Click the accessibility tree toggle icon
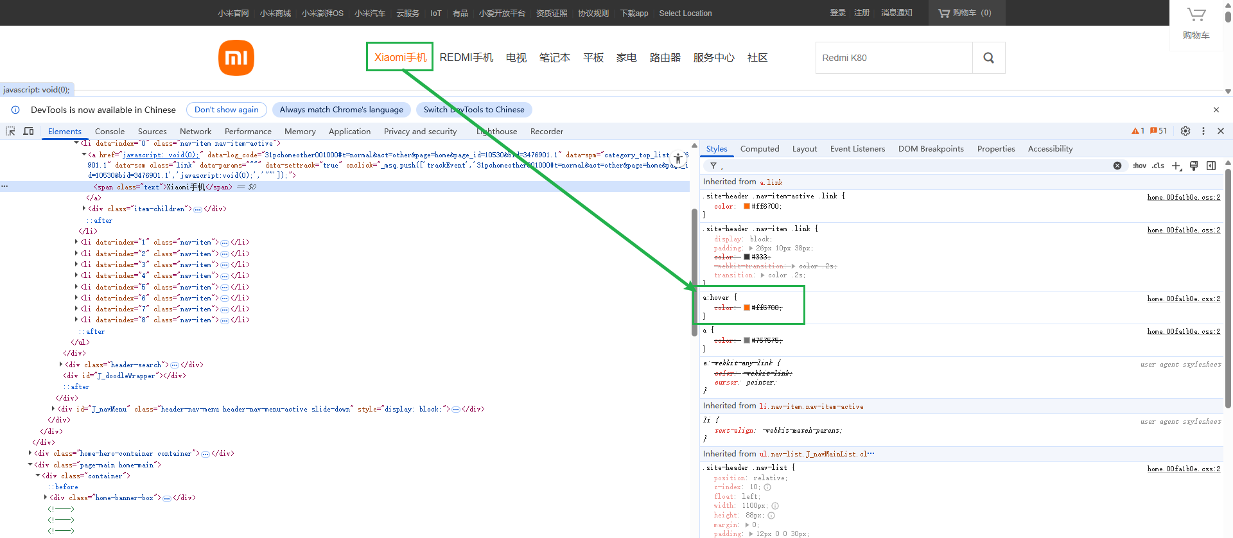The width and height of the screenshot is (1233, 538). point(678,158)
